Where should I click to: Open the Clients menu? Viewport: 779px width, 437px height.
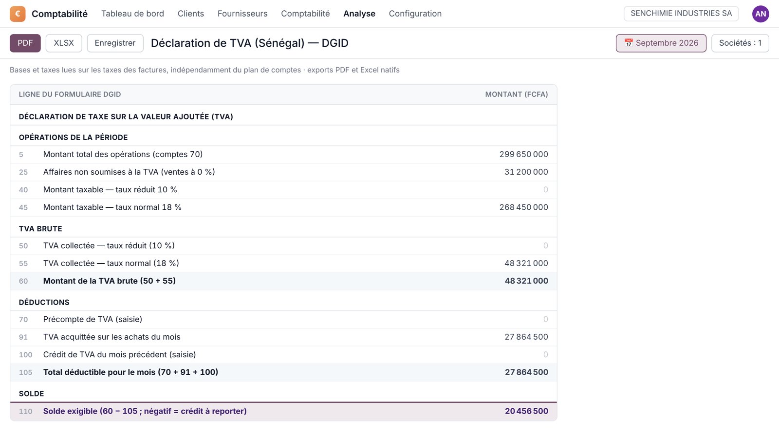191,14
